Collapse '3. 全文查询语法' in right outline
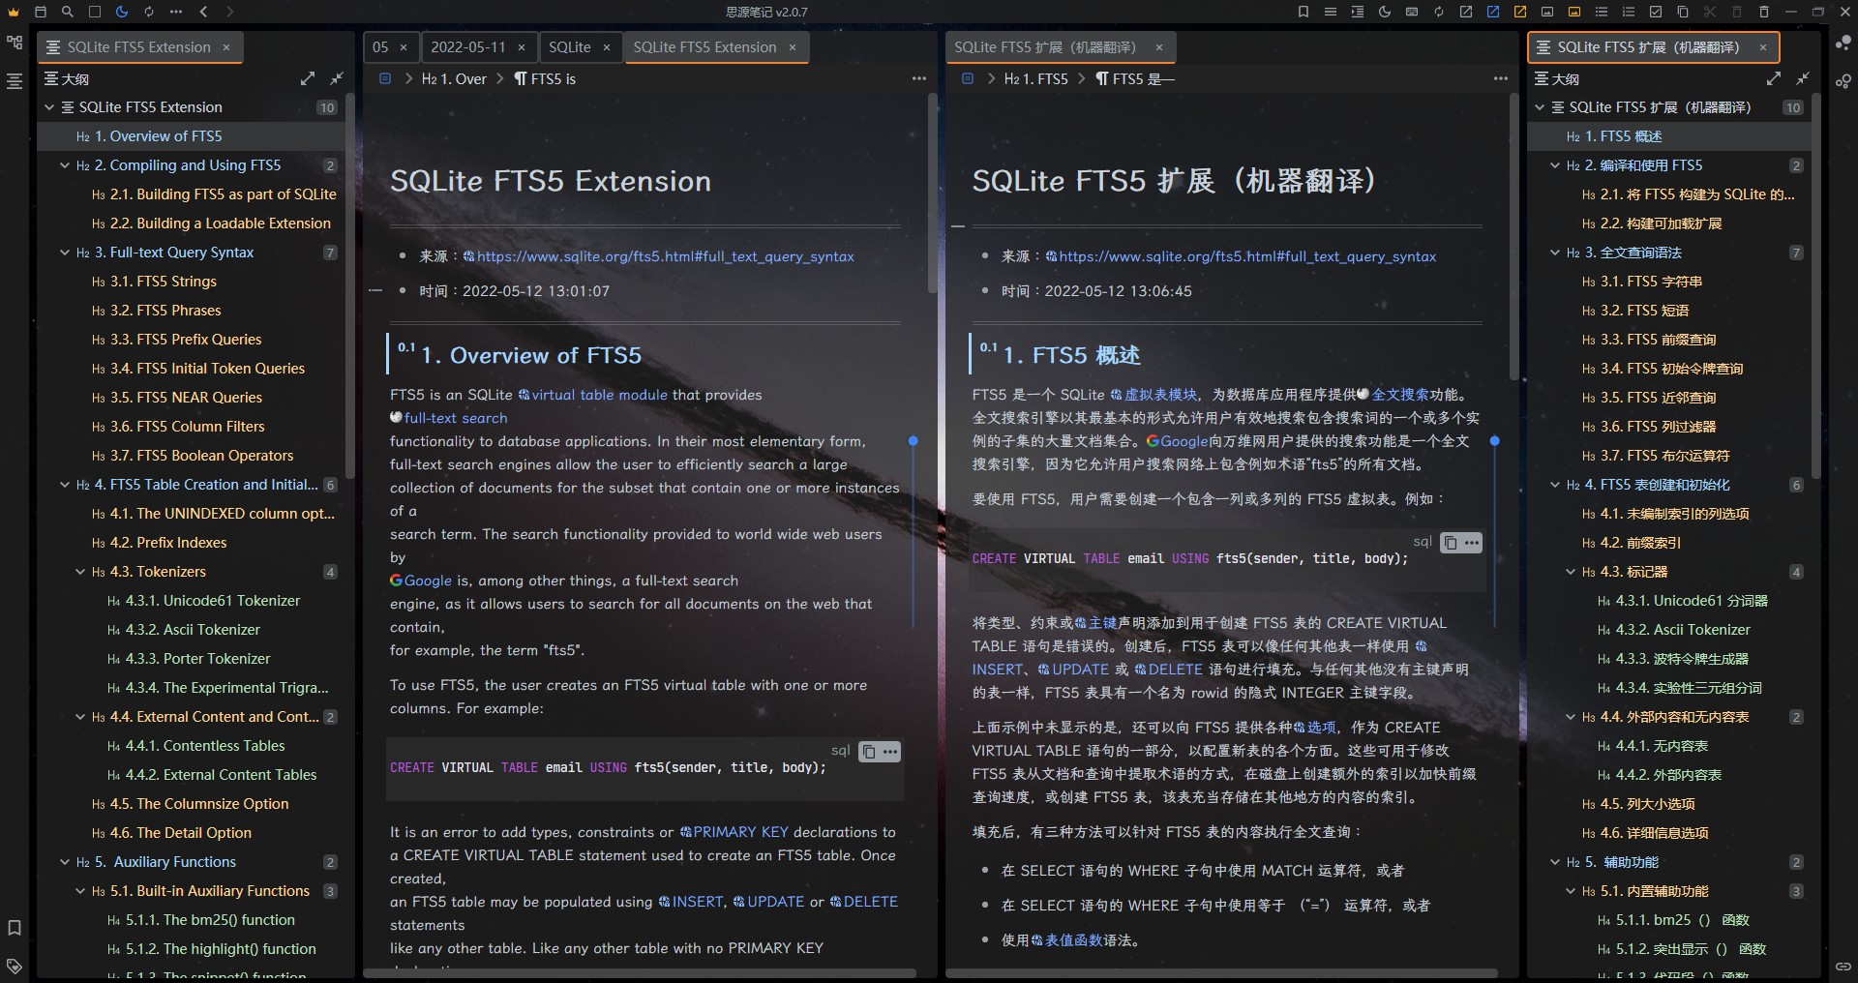Image resolution: width=1858 pixels, height=983 pixels. [1555, 253]
